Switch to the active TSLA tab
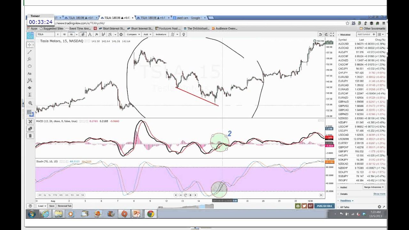 (x=117, y=18)
